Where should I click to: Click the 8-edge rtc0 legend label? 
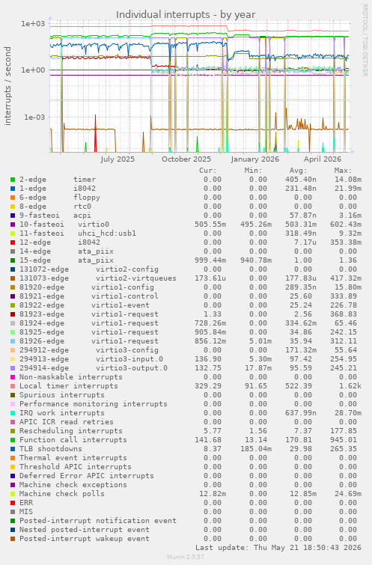[x=55, y=207]
